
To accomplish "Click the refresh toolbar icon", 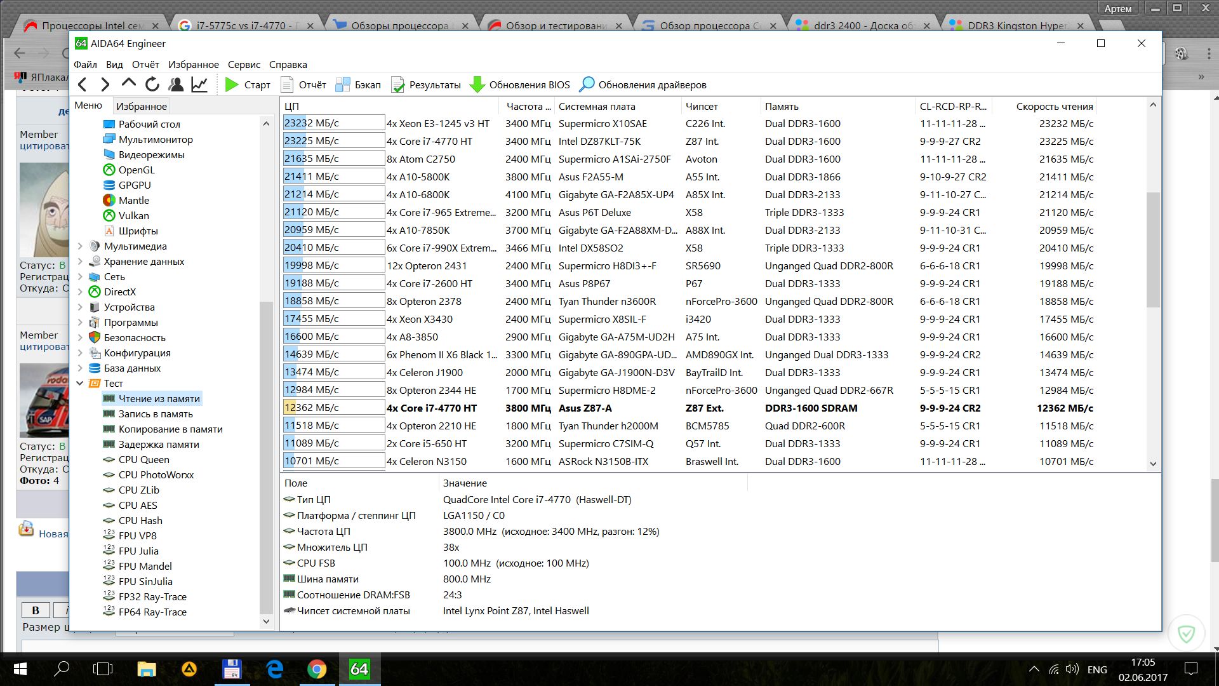I will [152, 84].
